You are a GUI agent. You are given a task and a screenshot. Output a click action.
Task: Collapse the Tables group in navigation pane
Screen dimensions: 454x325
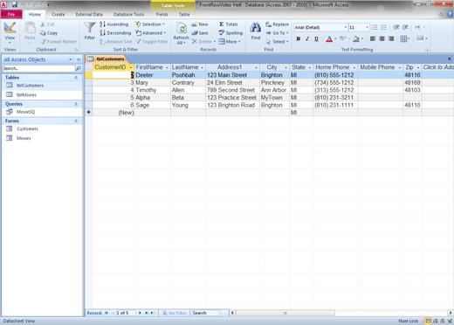(76, 78)
